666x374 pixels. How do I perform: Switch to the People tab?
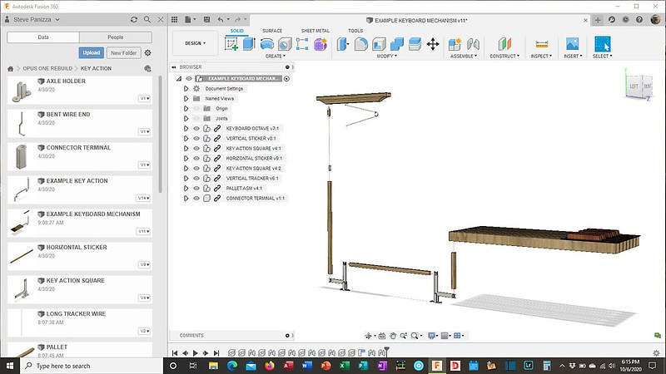(x=114, y=37)
